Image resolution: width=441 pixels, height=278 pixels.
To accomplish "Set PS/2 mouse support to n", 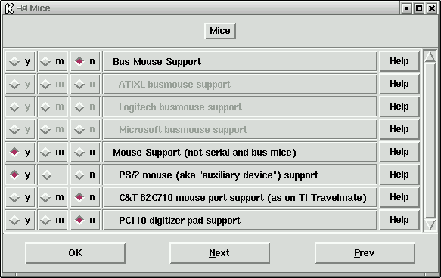I will (x=85, y=175).
